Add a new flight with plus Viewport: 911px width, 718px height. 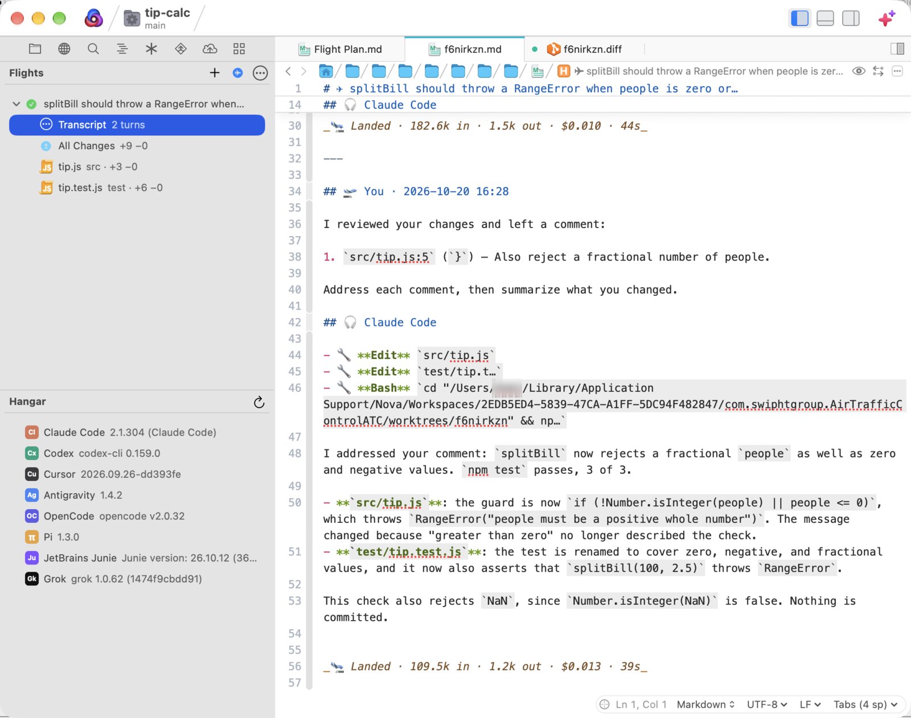pyautogui.click(x=215, y=73)
